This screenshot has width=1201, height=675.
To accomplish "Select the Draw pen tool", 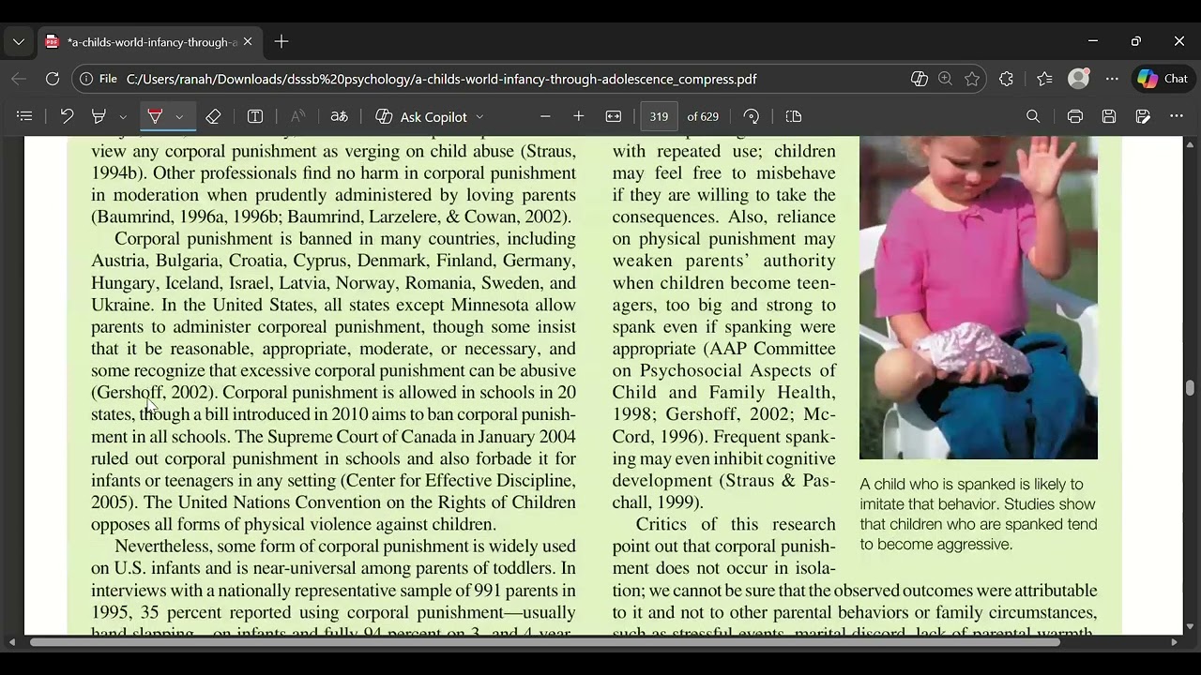I will (x=99, y=116).
